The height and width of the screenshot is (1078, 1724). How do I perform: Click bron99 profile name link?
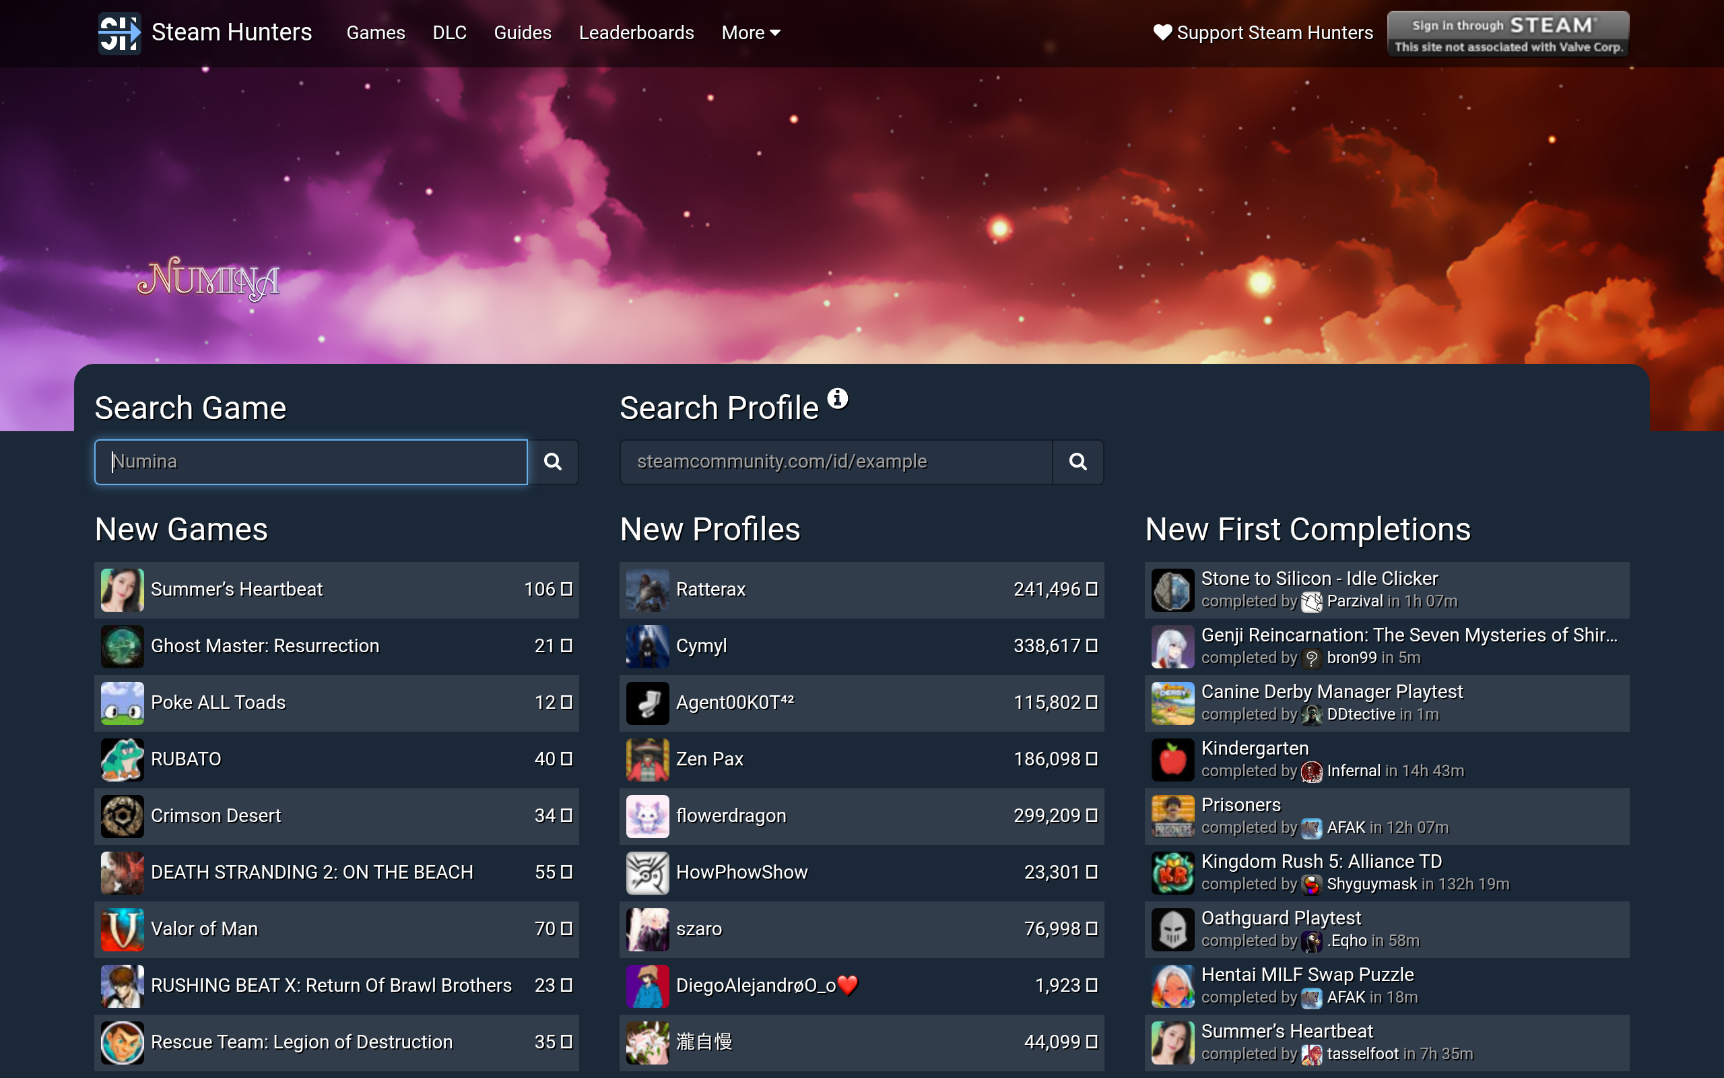point(1352,658)
